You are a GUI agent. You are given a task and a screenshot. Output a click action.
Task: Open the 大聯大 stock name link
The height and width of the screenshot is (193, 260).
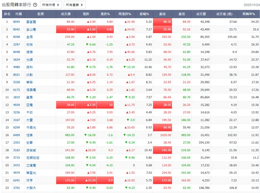[31, 188]
